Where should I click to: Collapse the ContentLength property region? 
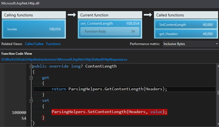(x=31, y=66)
